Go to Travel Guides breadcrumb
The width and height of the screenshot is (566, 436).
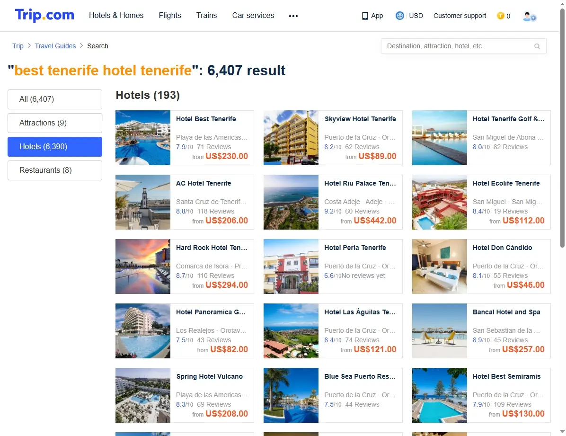tap(55, 46)
